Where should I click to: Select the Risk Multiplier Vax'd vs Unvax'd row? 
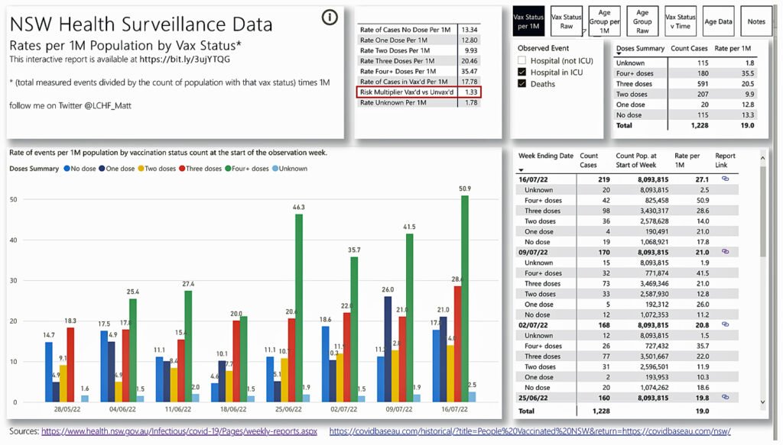click(x=418, y=92)
